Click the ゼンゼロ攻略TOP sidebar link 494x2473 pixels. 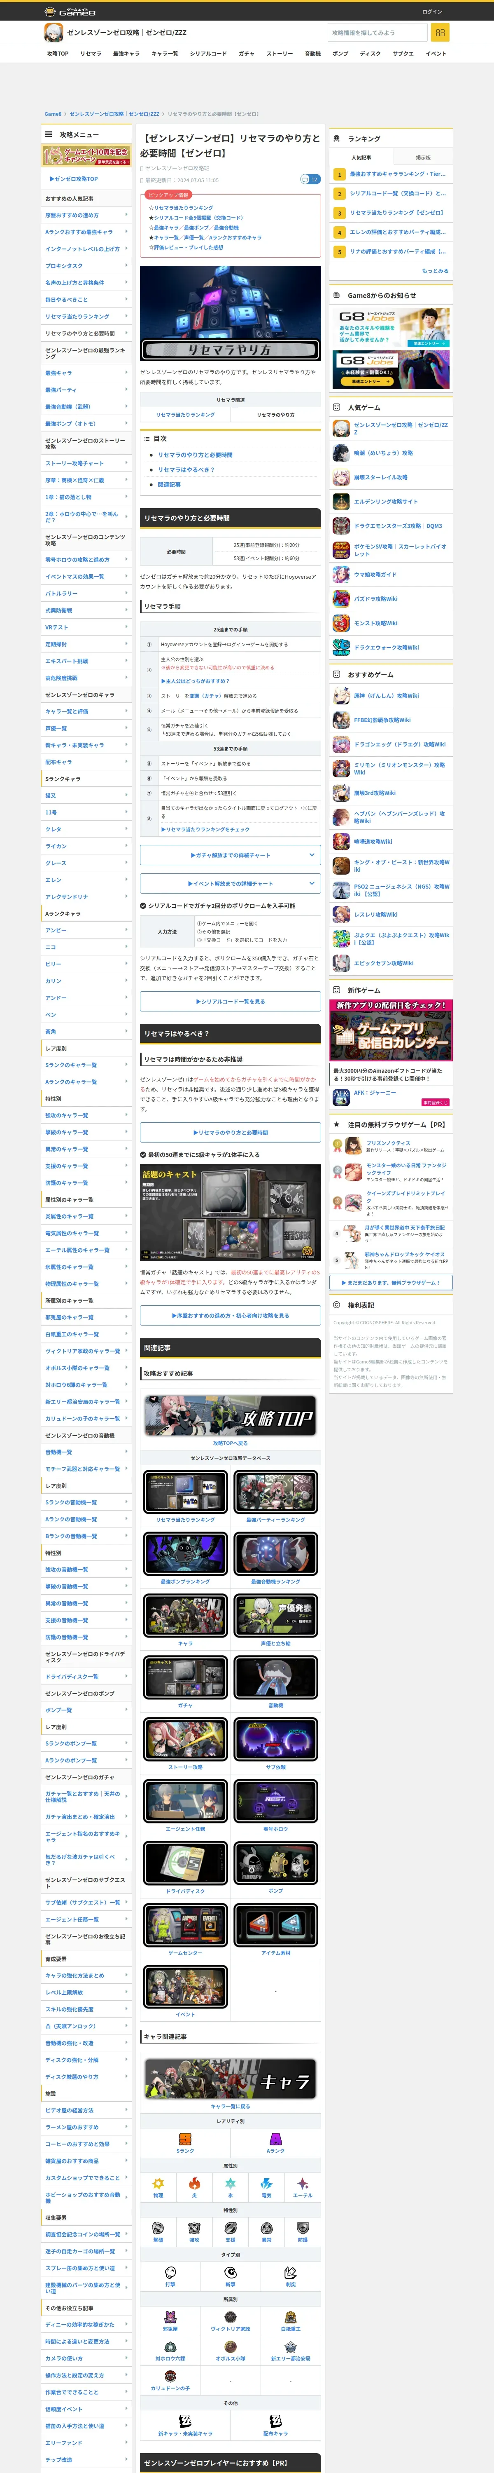[74, 178]
